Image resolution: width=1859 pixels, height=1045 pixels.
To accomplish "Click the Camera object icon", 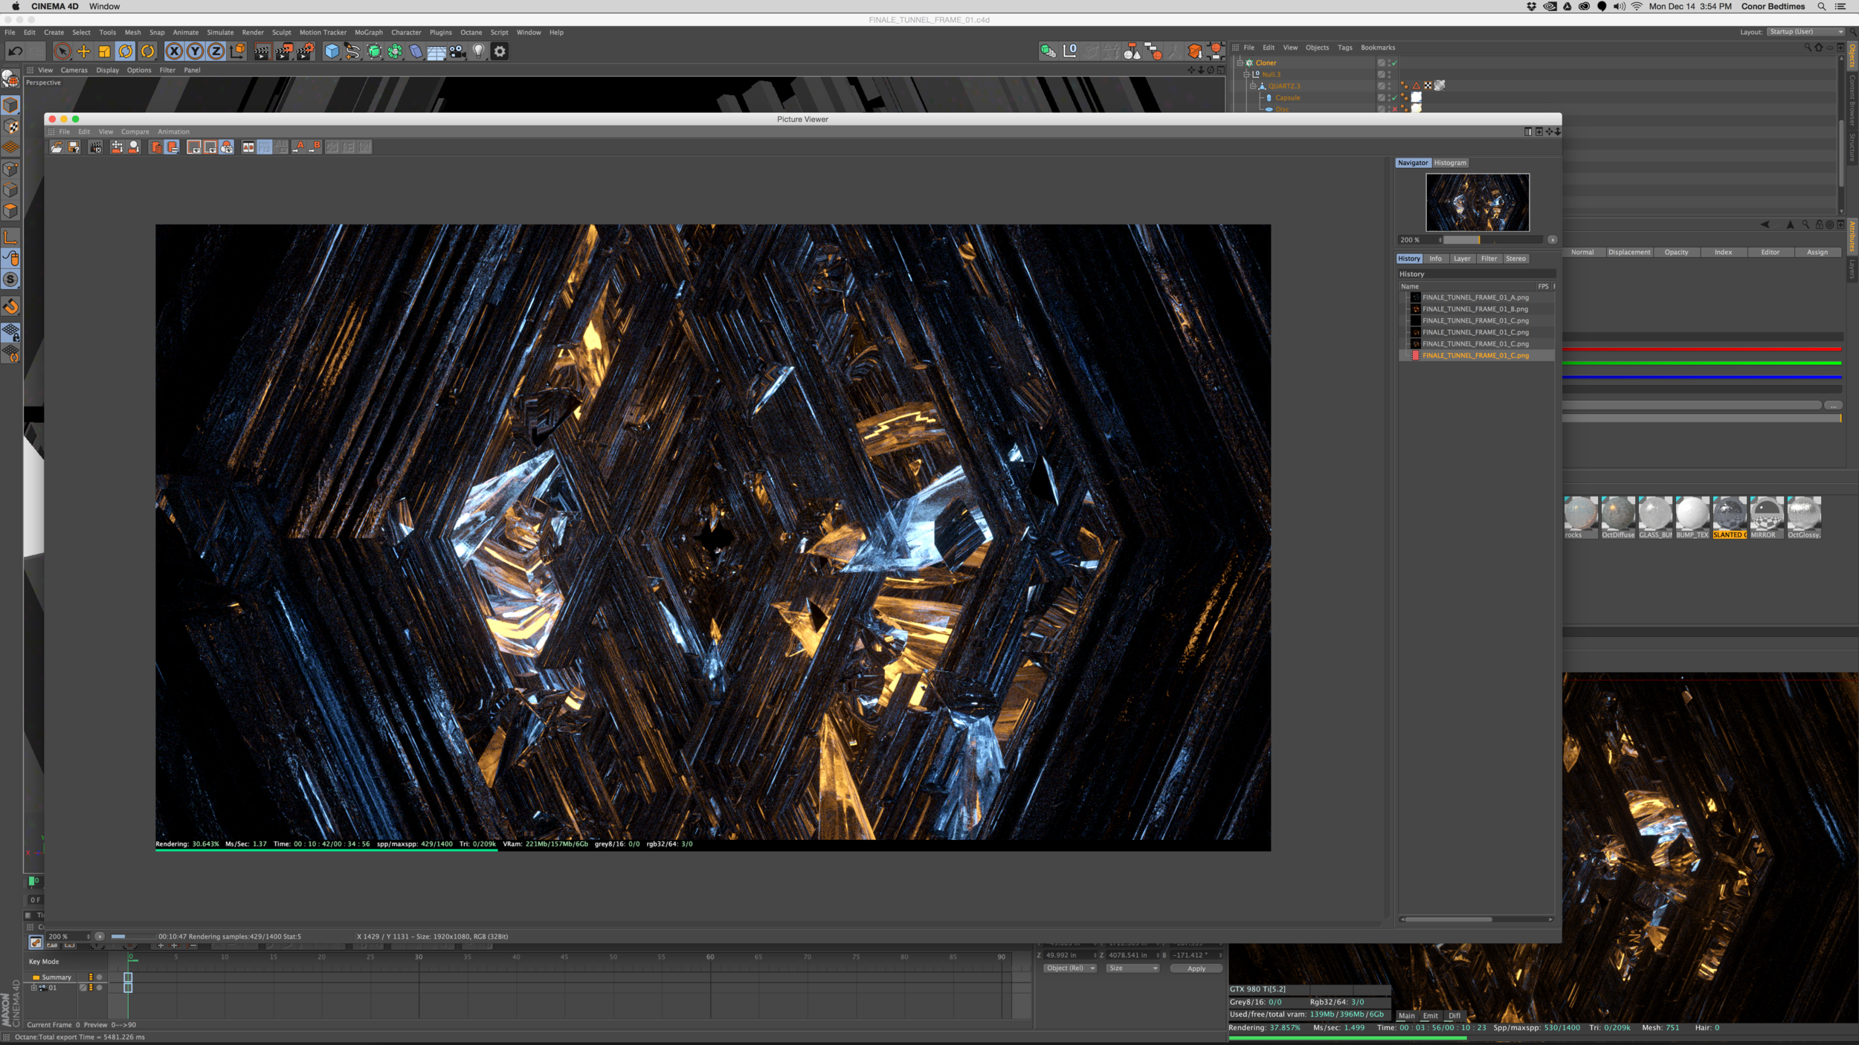I will click(x=457, y=51).
